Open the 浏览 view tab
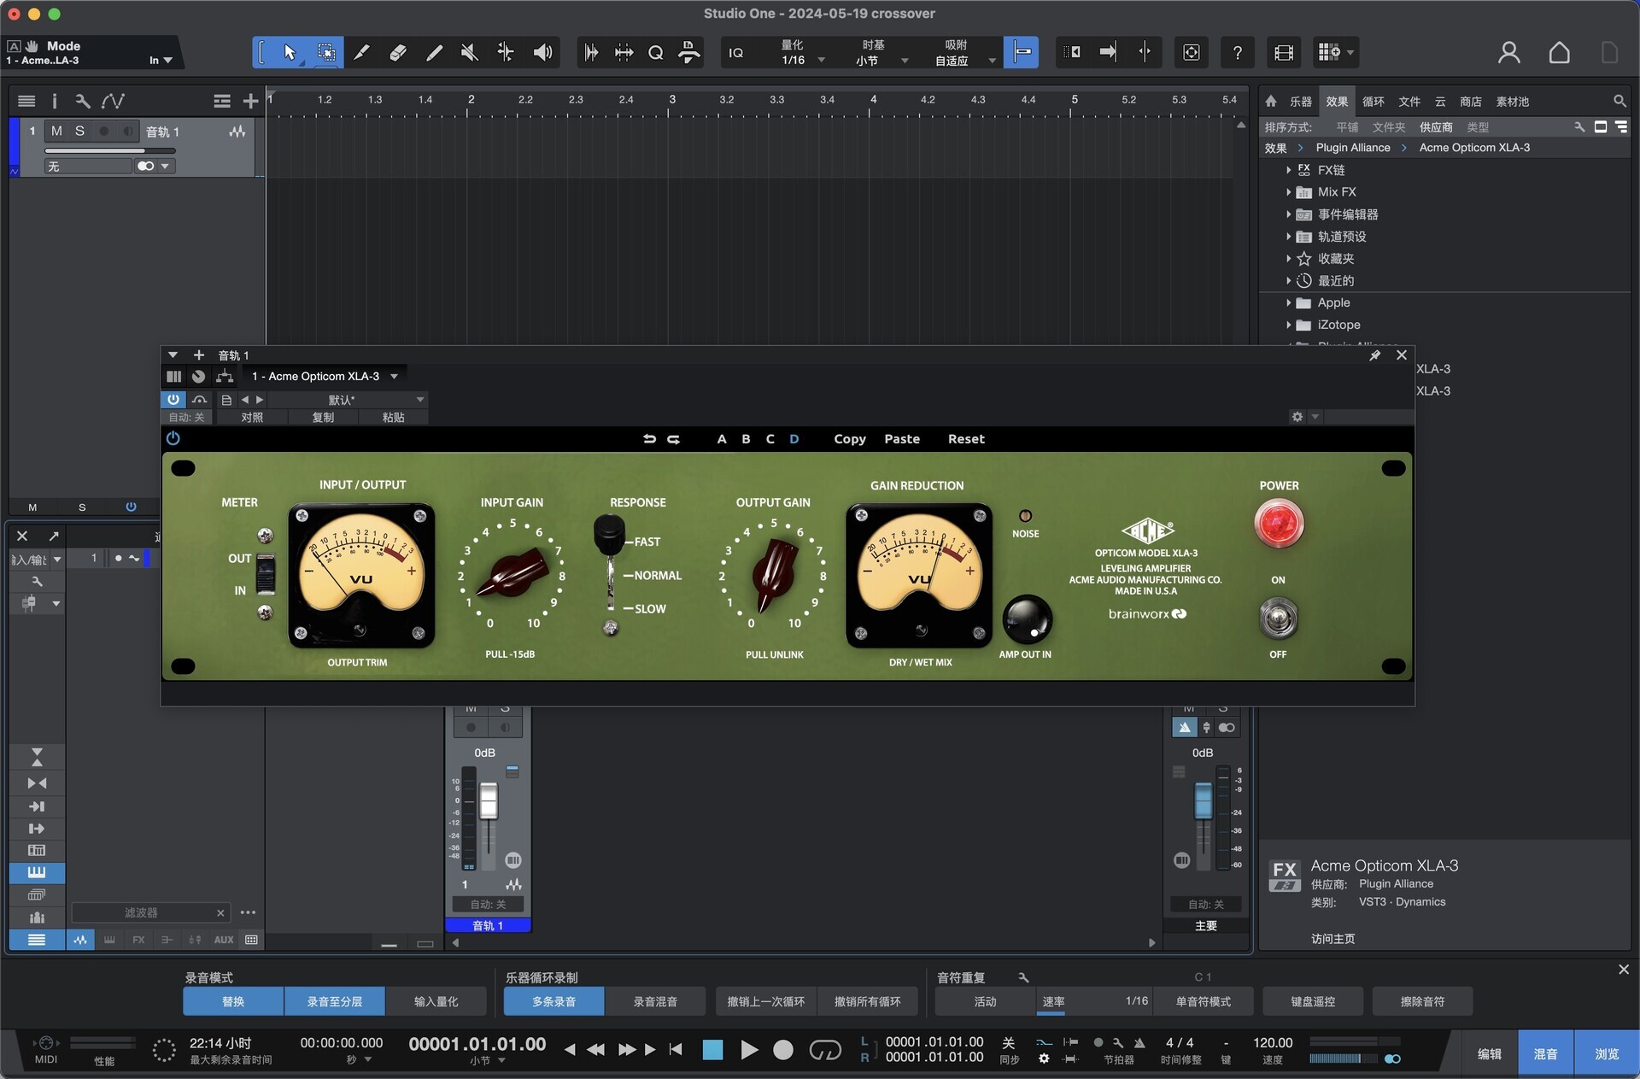1640x1079 pixels. coord(1606,1054)
